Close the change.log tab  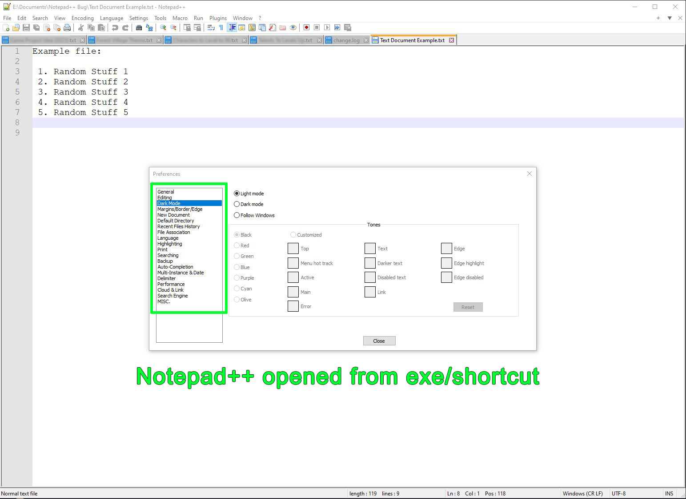tap(366, 40)
